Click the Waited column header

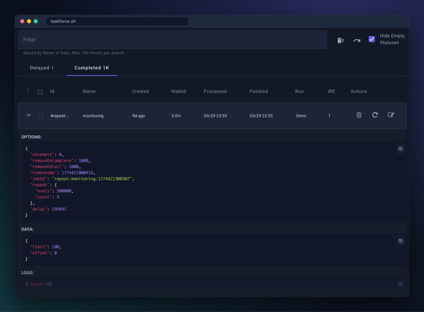click(178, 91)
